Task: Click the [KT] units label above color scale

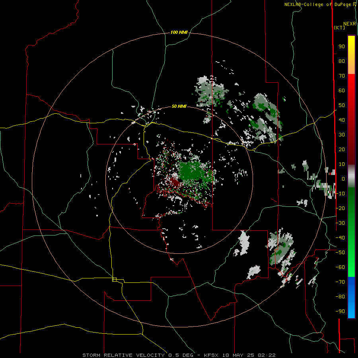Action: [x=340, y=27]
